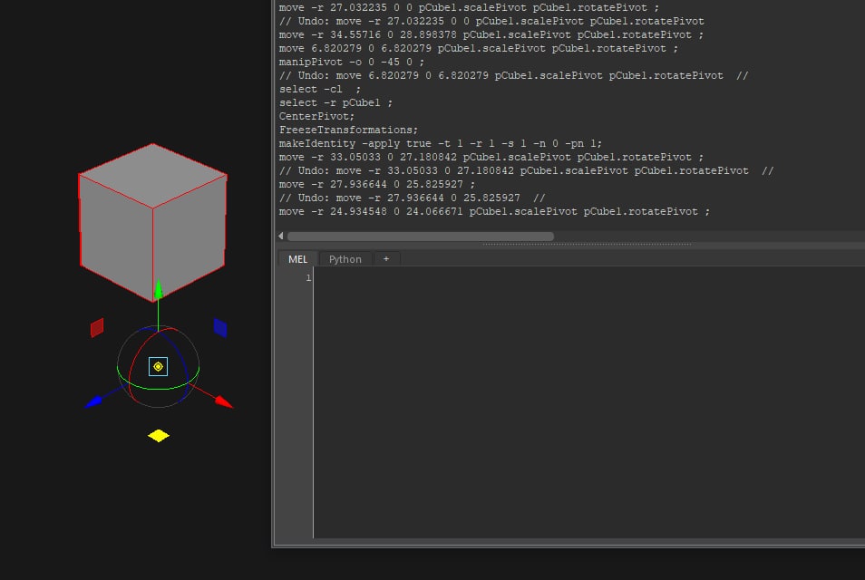
Task: Click the left scroll arrow of history
Action: coord(281,236)
